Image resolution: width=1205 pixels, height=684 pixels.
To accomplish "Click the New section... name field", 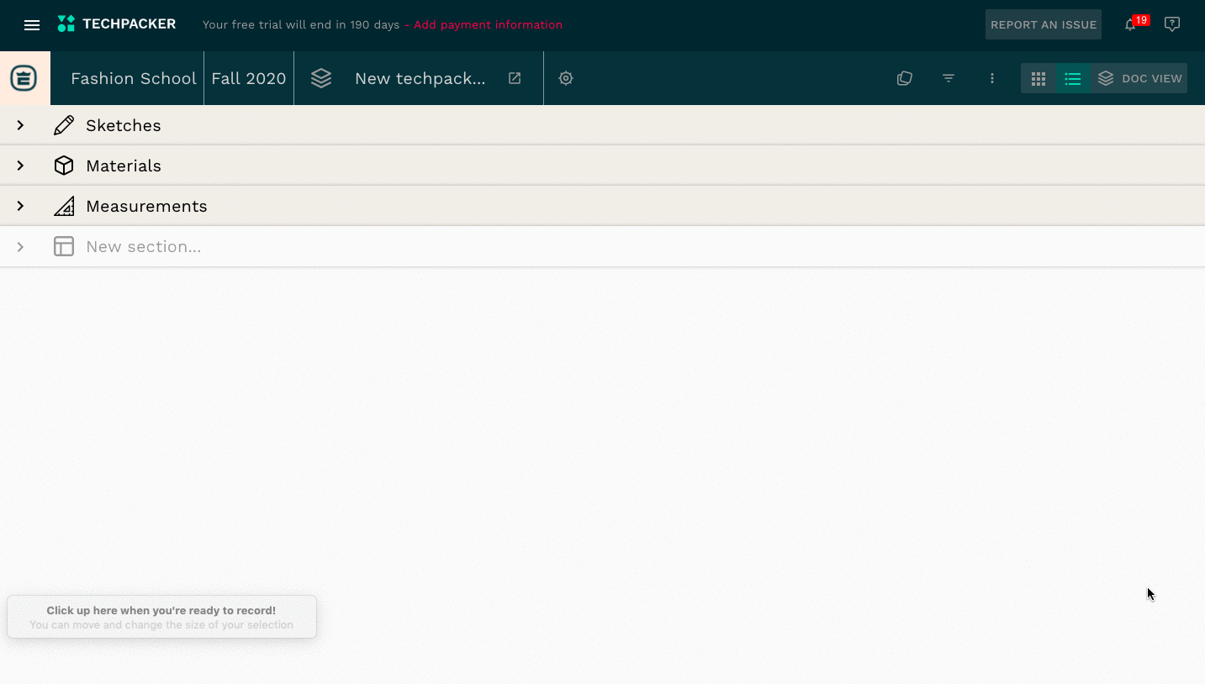I will (144, 246).
